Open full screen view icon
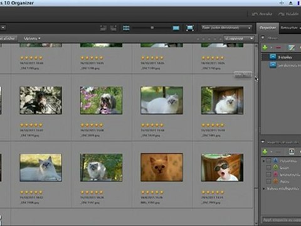The width and height of the screenshot is (301, 226). 189,28
